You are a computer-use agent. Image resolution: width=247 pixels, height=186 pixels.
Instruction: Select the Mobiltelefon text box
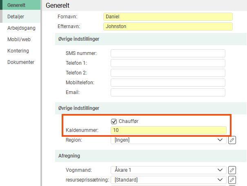(168, 83)
